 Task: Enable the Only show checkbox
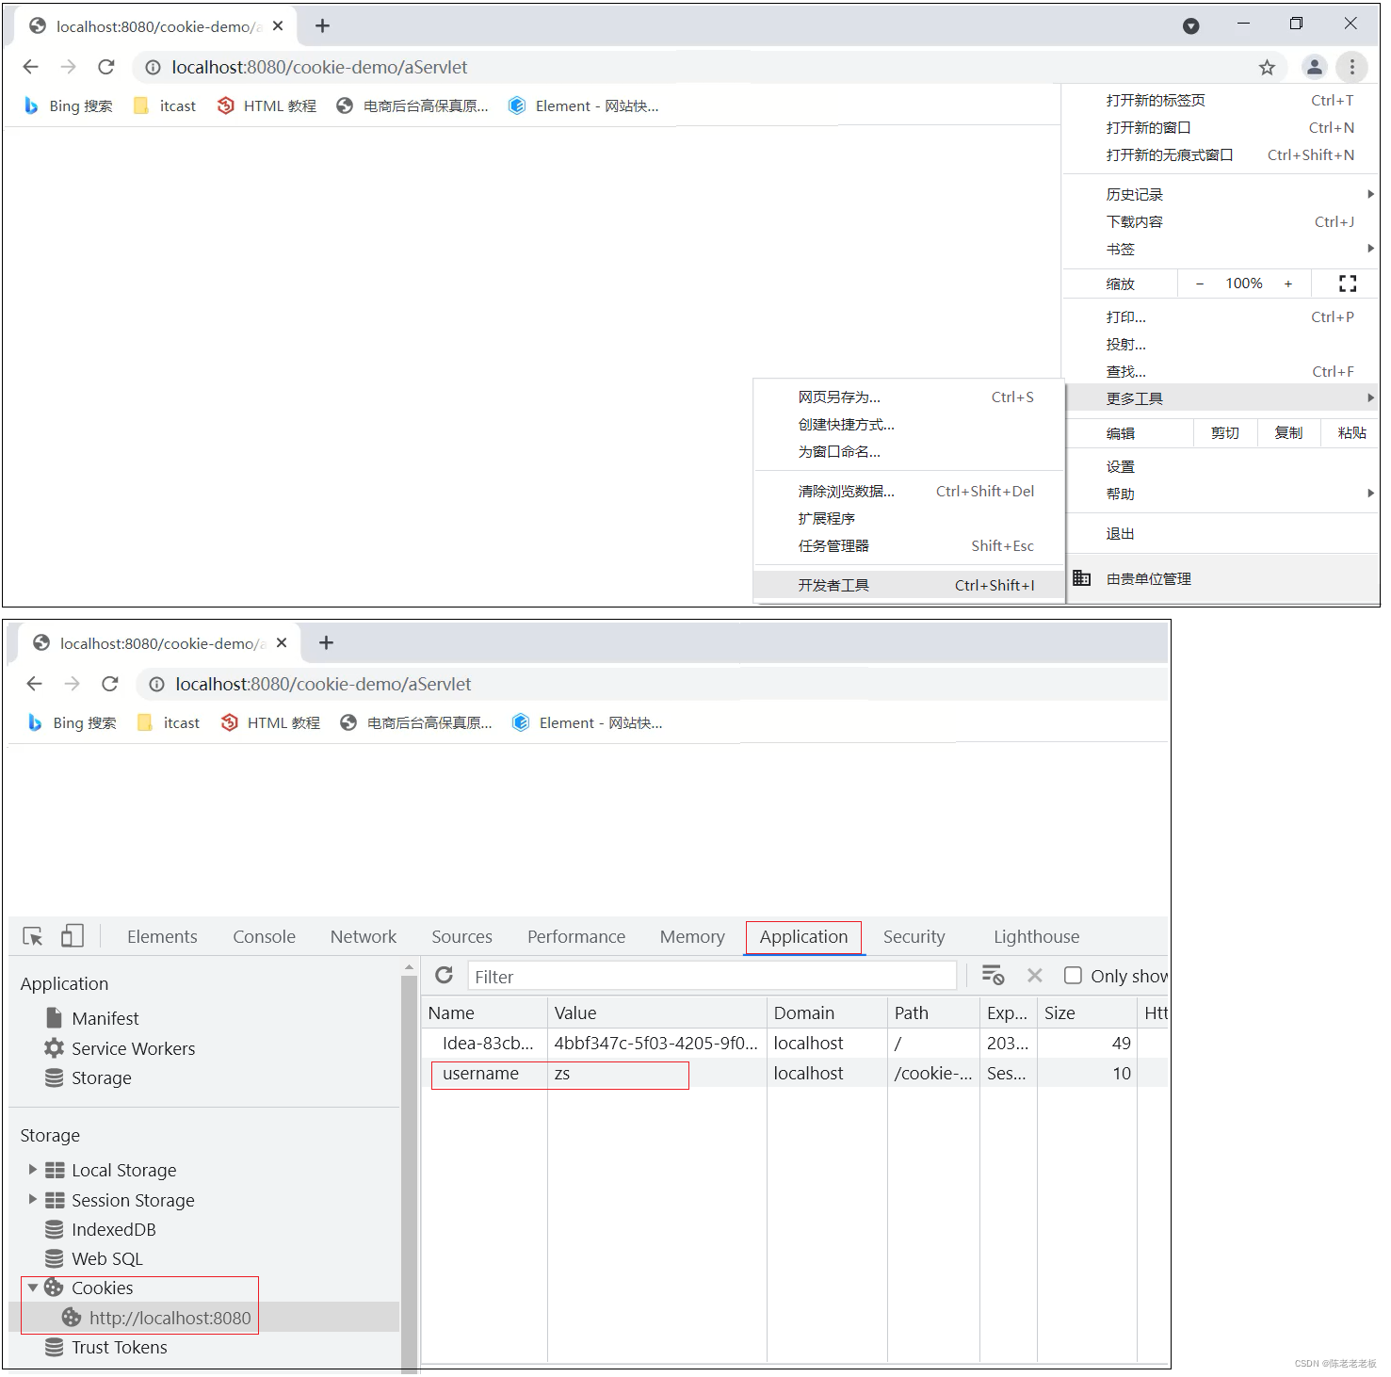[x=1073, y=976]
